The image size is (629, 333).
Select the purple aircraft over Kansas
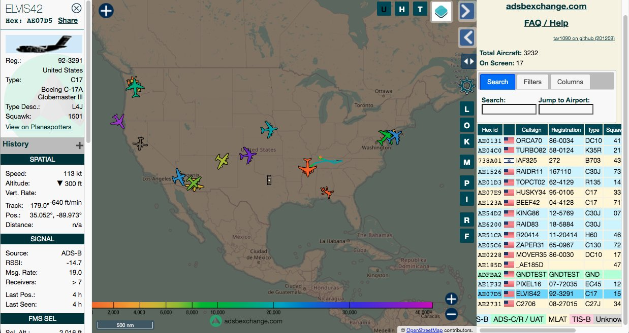248,155
